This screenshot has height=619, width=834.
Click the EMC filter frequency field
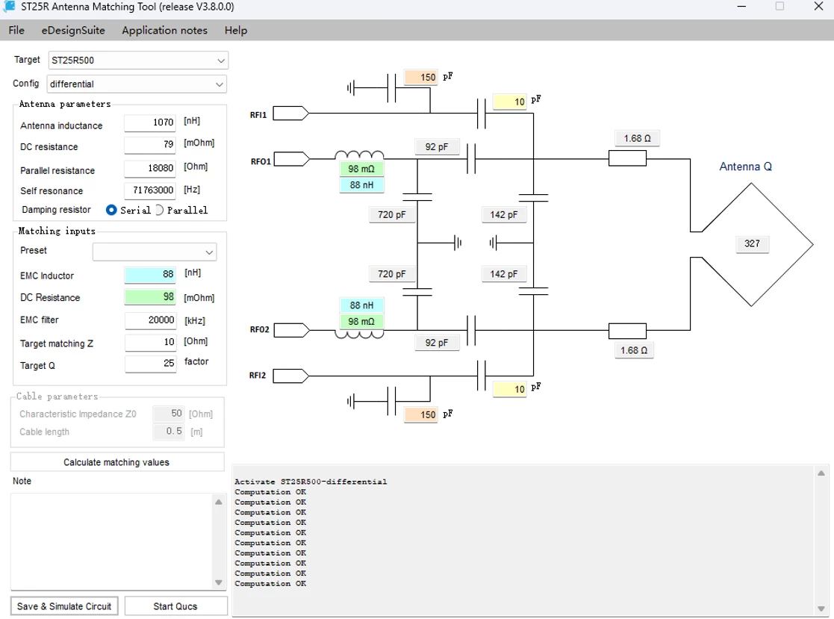(x=151, y=320)
